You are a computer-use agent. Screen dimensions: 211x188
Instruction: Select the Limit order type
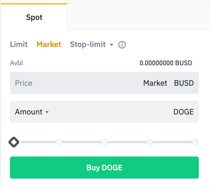click(x=19, y=44)
